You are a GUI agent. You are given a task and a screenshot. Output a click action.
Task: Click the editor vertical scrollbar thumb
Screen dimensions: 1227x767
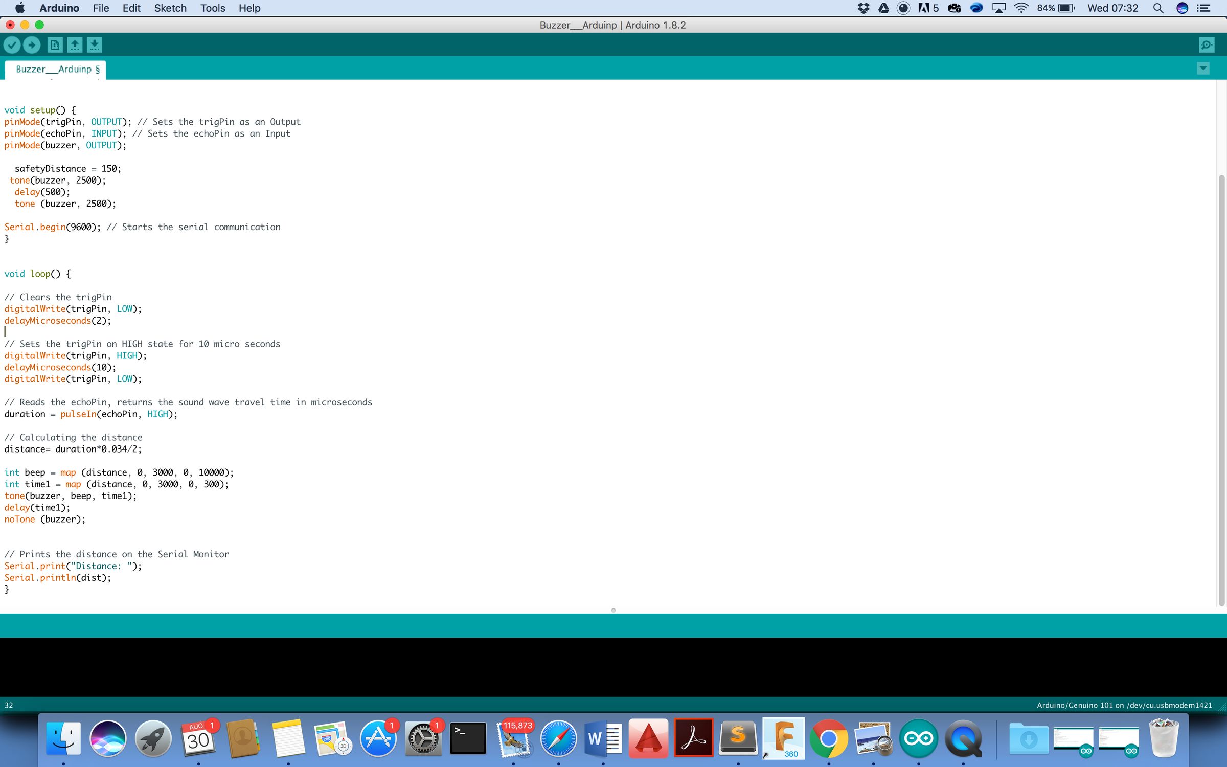click(x=1221, y=389)
